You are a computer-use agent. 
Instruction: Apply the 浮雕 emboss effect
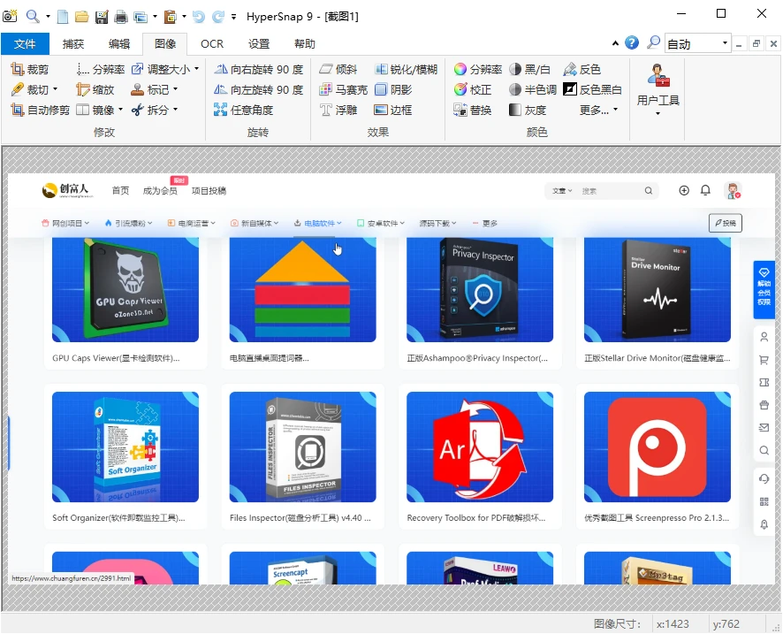click(x=346, y=109)
